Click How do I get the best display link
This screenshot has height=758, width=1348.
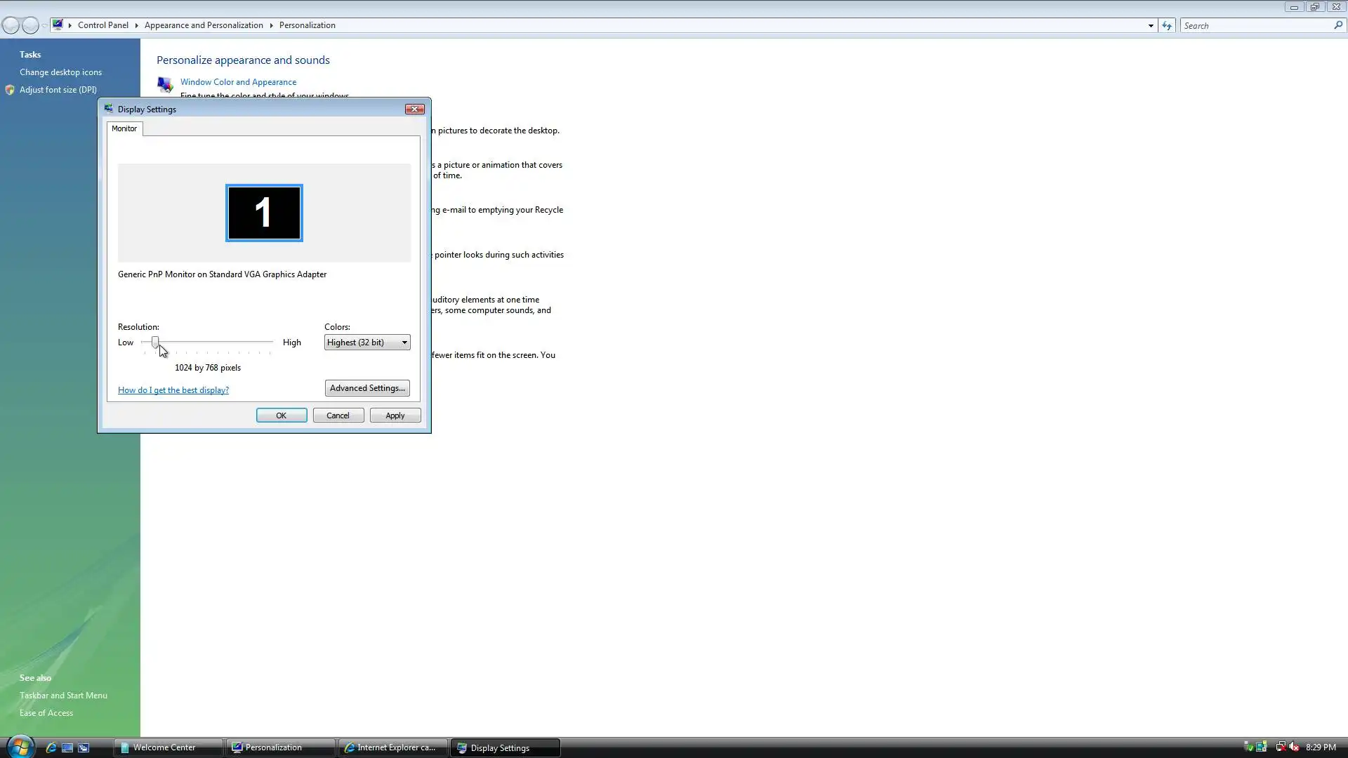point(173,390)
